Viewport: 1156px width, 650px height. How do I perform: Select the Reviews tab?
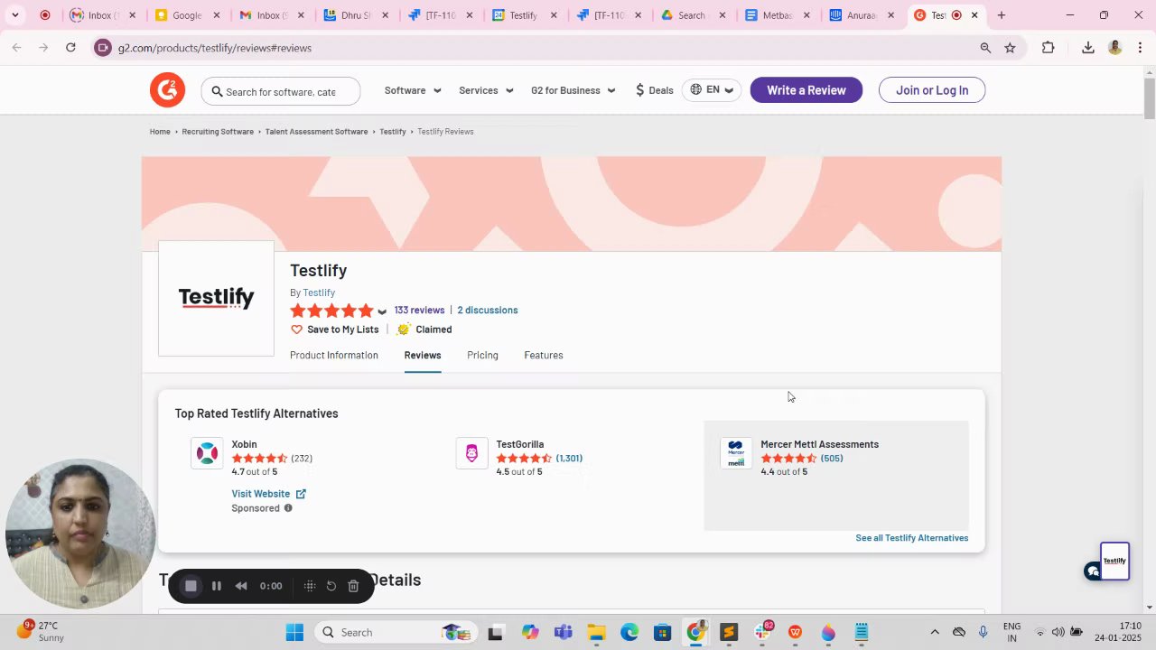423,355
